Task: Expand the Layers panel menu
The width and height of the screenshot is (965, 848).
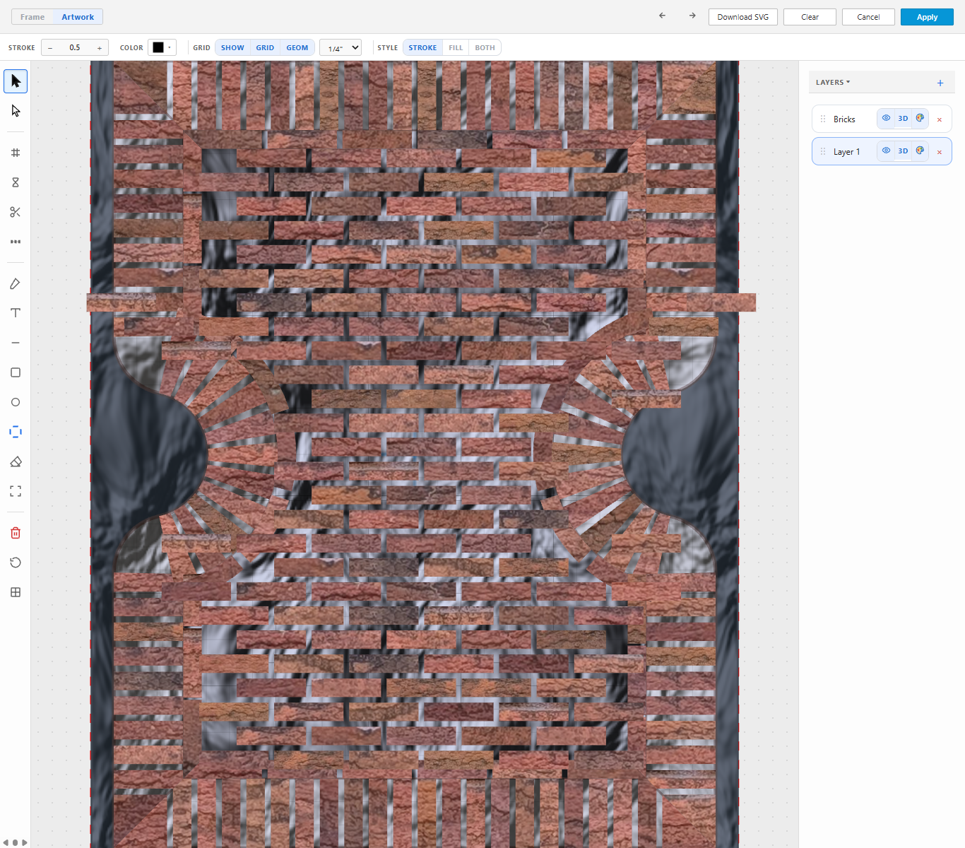Action: [x=833, y=82]
